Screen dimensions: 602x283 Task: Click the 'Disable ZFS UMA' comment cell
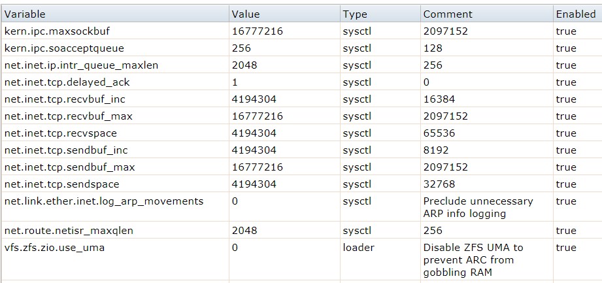click(473, 259)
